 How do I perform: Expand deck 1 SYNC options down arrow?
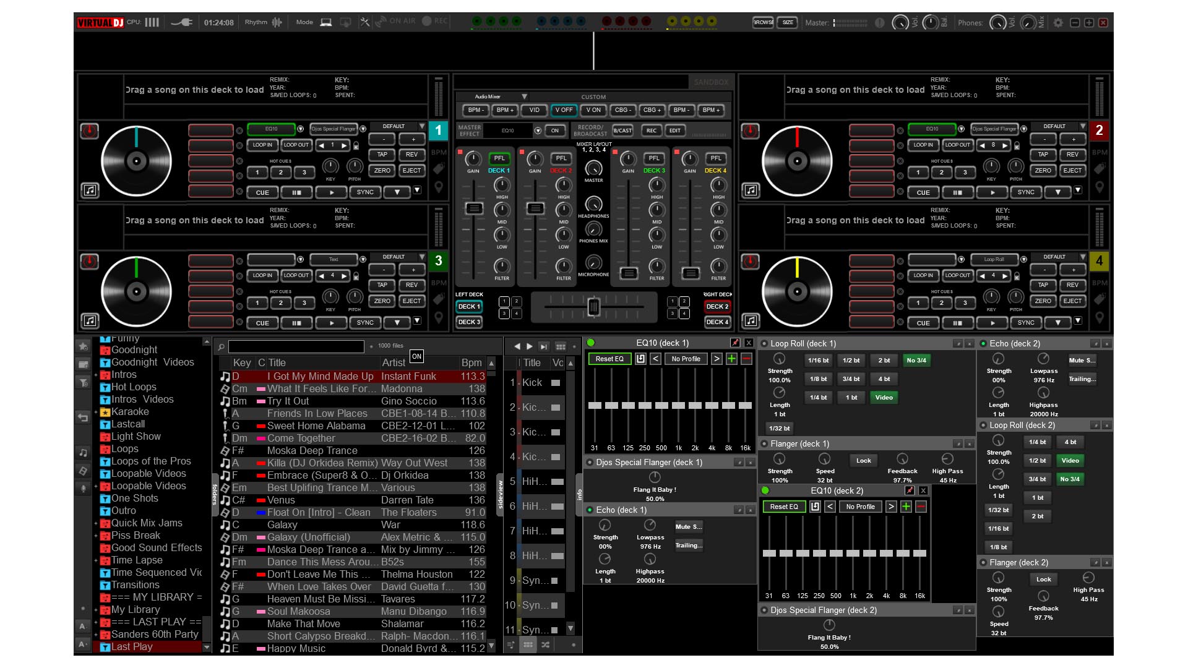pyautogui.click(x=397, y=192)
